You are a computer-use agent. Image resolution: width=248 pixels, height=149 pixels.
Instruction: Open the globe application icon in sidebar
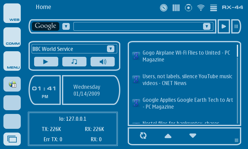pyautogui.click(x=12, y=84)
